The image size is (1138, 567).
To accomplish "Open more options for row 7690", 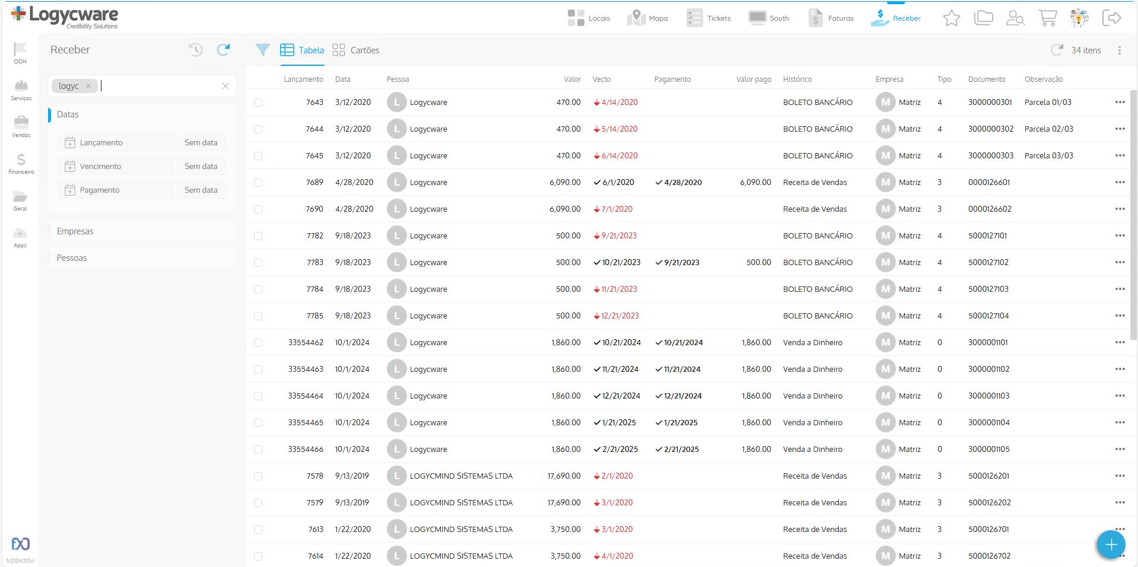I will point(1120,209).
